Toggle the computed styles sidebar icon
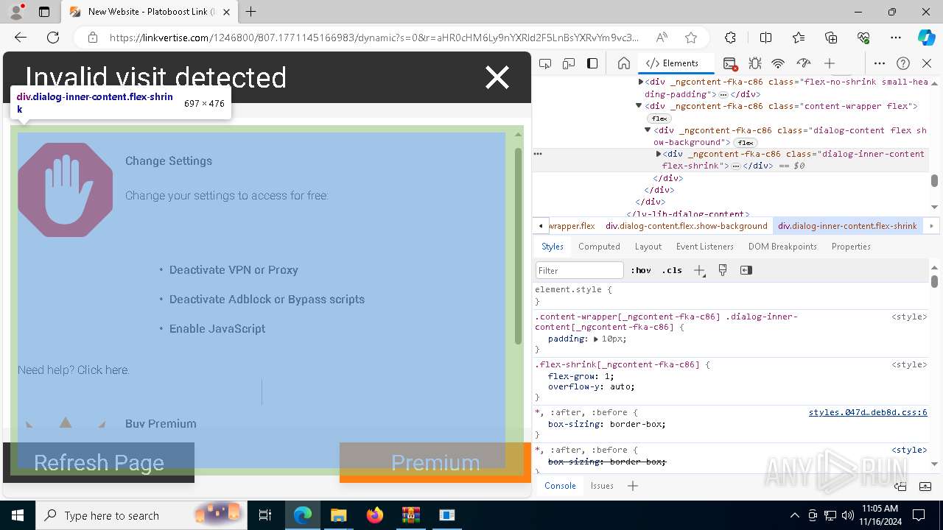The height and width of the screenshot is (530, 943). pos(746,270)
